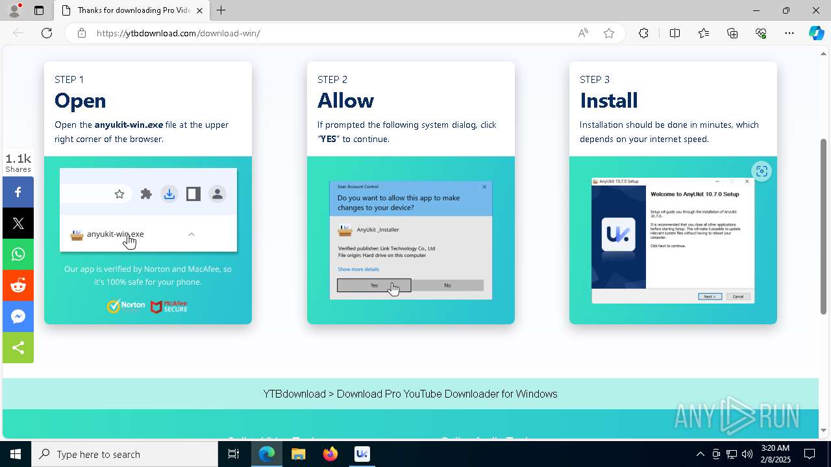Open the volume control tray icon
This screenshot has width=831, height=467.
coord(747,454)
